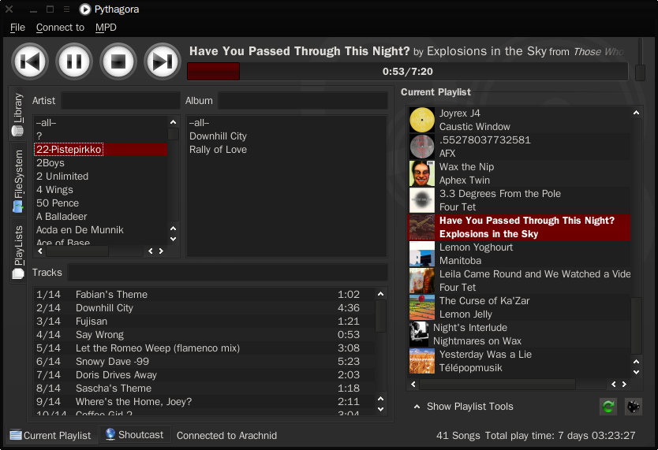Click Lemon Yoghourt cover thumbnail
Viewport: 658px width, 450px height.
pos(422,254)
